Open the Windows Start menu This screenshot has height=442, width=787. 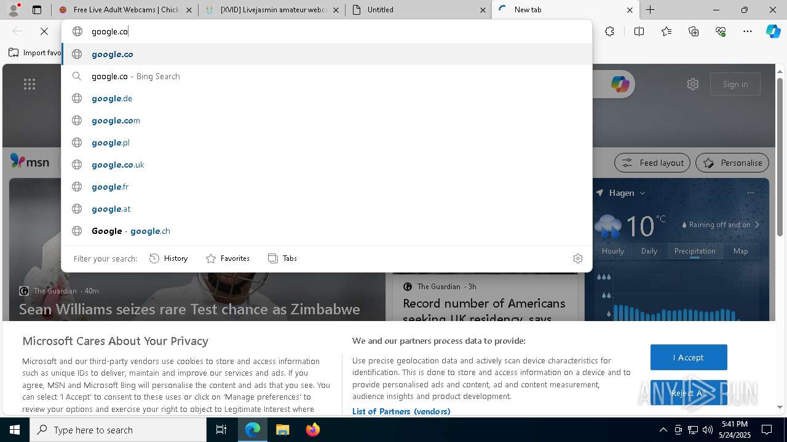(15, 430)
